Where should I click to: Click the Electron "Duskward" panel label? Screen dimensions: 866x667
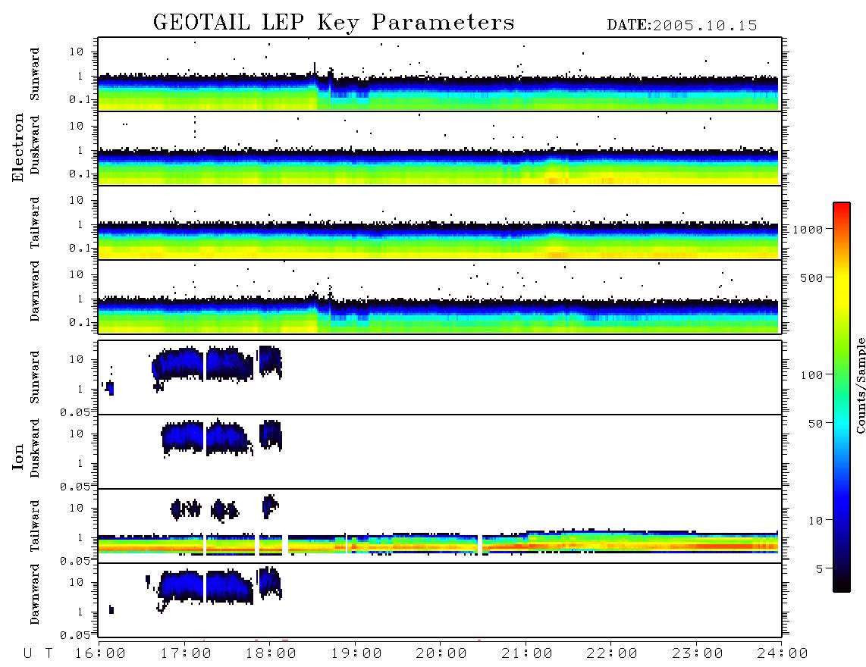coord(35,145)
